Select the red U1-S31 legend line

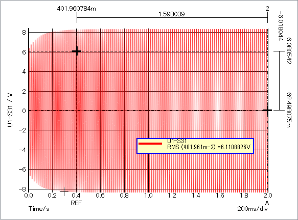(150, 144)
